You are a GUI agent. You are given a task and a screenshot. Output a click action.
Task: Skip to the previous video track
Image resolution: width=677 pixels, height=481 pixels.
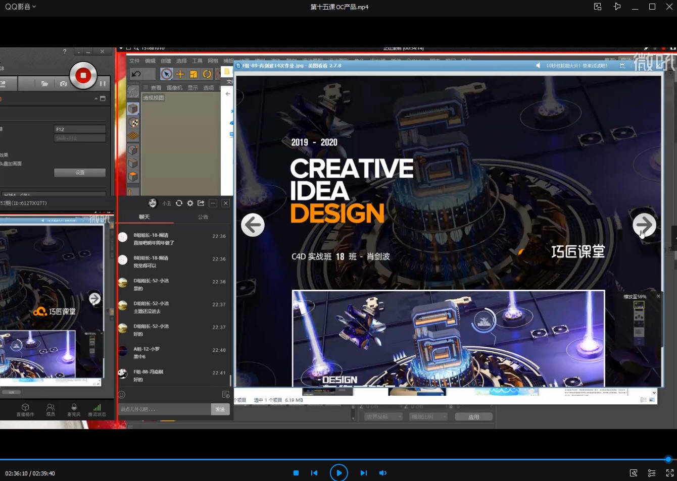pos(314,473)
